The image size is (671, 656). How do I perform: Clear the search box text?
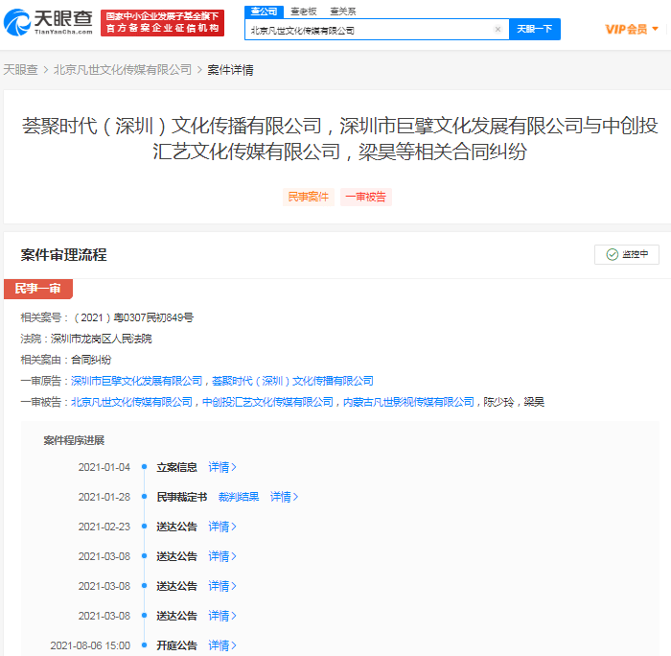point(497,30)
